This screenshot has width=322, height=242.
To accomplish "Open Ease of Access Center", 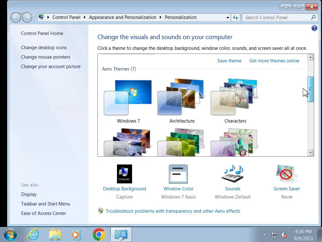I will pyautogui.click(x=43, y=213).
